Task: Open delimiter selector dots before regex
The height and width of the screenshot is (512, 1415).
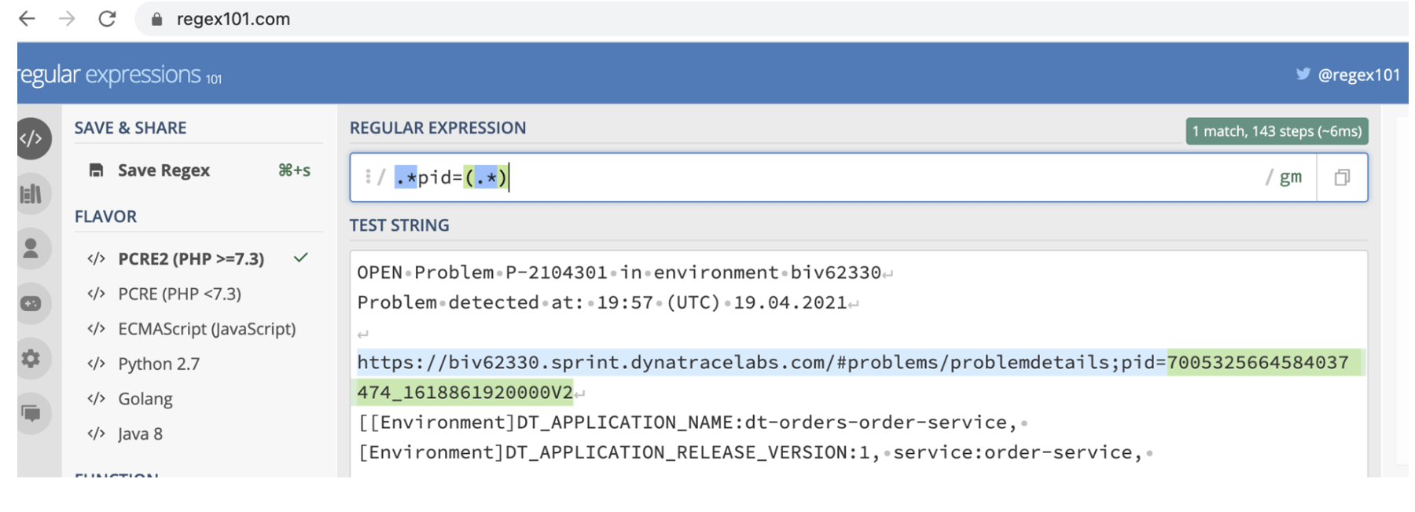Action: click(x=368, y=177)
